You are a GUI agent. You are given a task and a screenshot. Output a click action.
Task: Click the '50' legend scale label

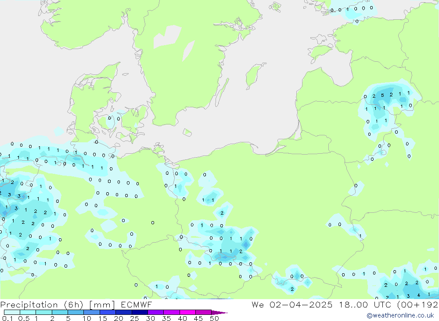click(x=214, y=318)
